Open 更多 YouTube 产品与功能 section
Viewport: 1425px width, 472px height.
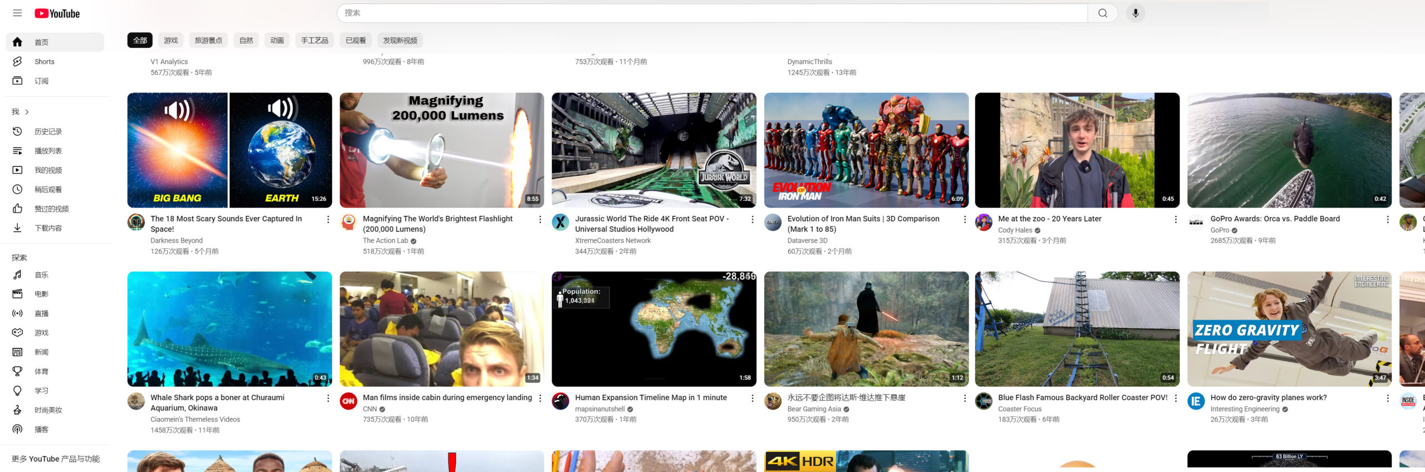pos(56,459)
